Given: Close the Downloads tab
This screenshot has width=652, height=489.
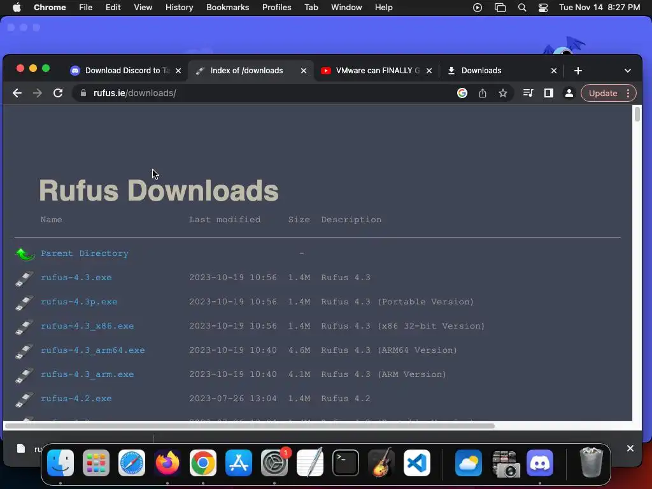Looking at the screenshot, I should tap(553, 71).
